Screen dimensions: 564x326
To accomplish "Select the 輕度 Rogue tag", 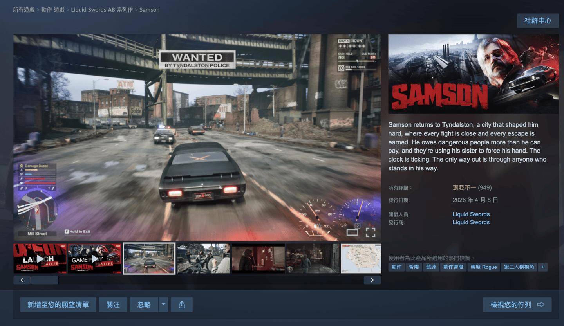I will click(483, 267).
